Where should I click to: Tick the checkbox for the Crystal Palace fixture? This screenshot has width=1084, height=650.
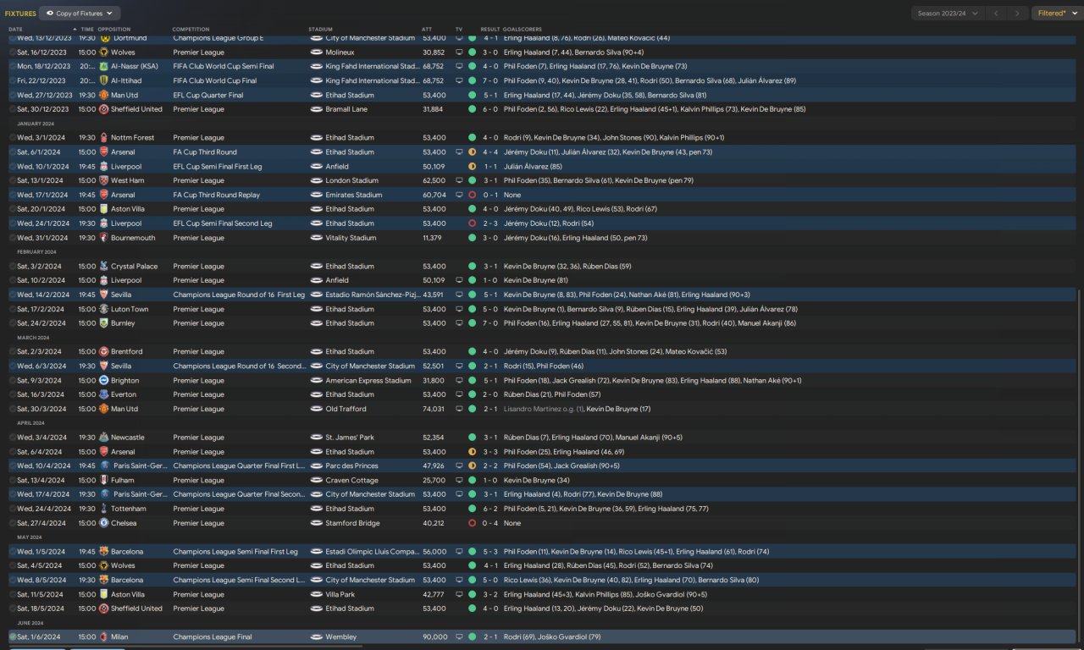[13, 267]
